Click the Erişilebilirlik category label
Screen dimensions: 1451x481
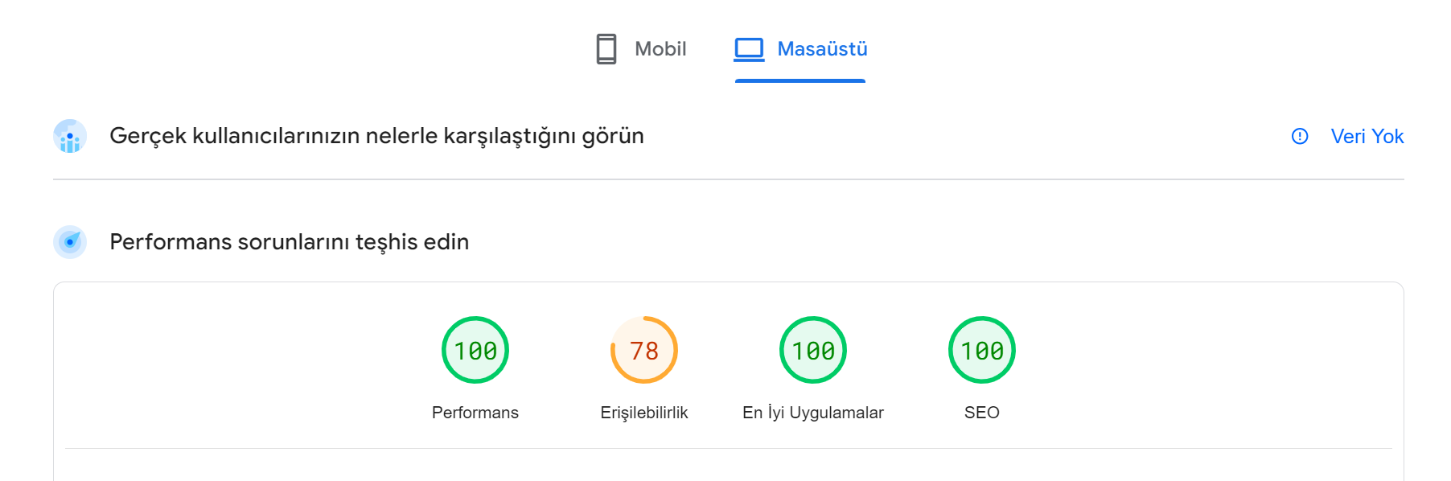644,413
